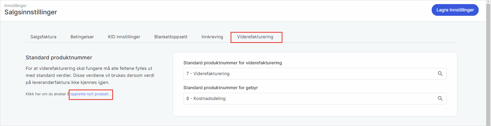This screenshot has width=491, height=126.
Task: Select the Blankettoppsett tab
Action: (171, 37)
